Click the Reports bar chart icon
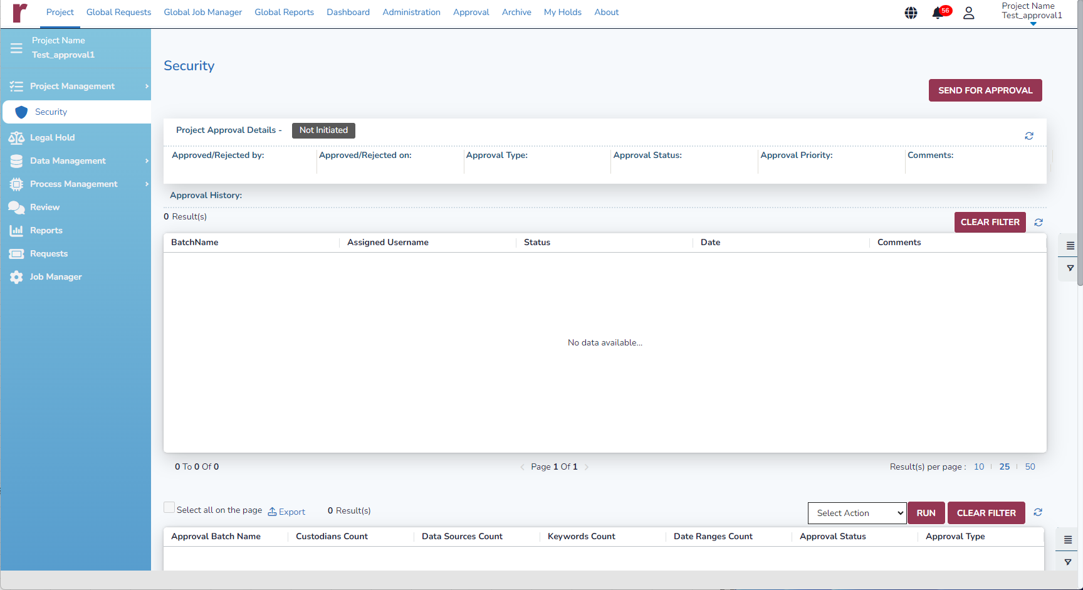Screen dimensions: 1083x590 point(16,231)
